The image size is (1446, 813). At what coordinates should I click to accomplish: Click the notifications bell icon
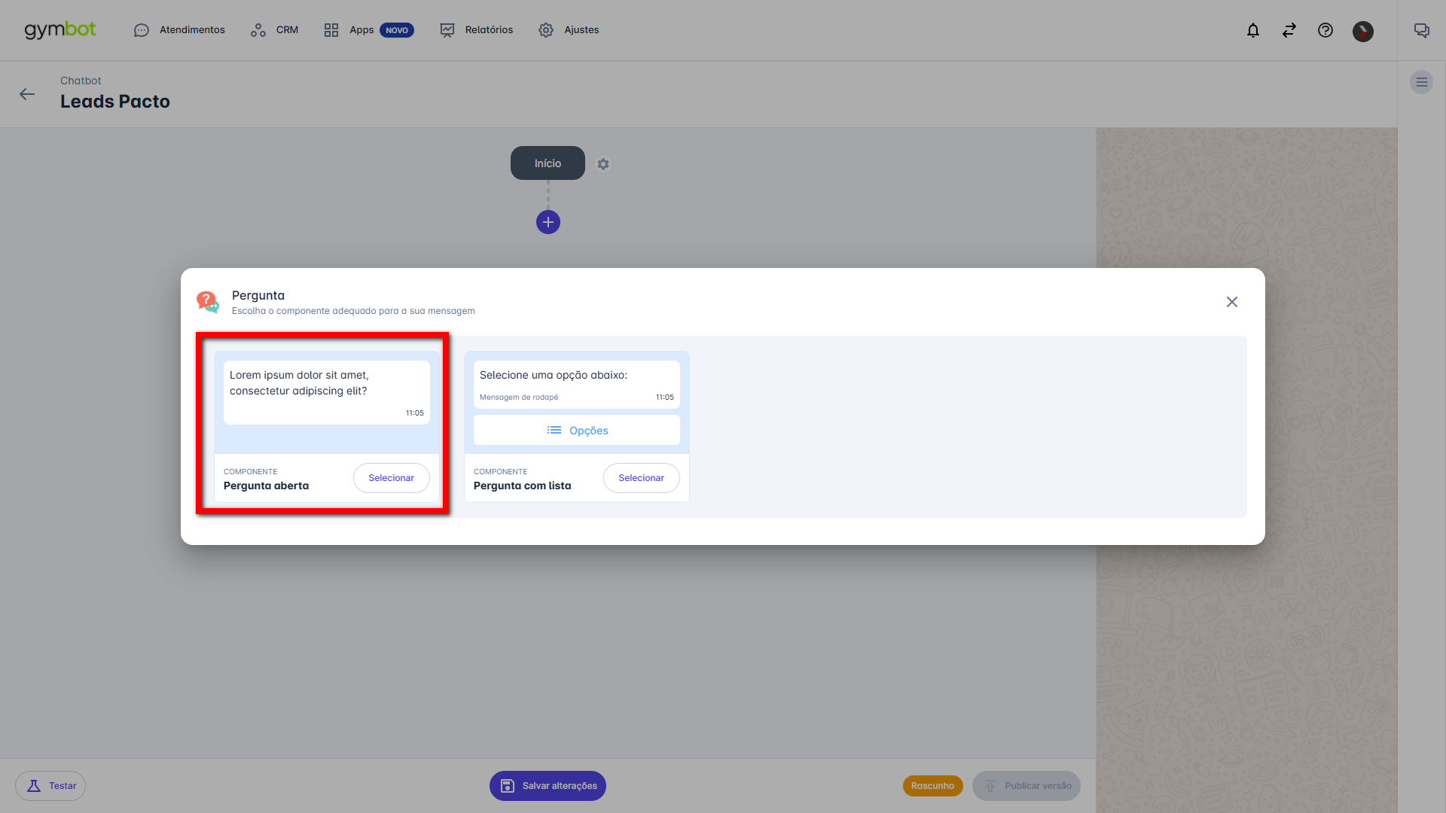click(1253, 30)
